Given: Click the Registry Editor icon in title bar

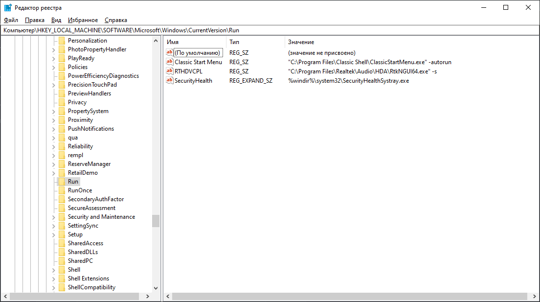Looking at the screenshot, I should 8,7.
